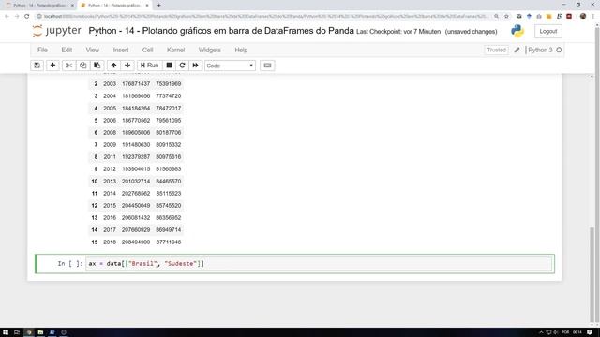Click into the code cell input
The image size is (600, 337).
(319, 264)
